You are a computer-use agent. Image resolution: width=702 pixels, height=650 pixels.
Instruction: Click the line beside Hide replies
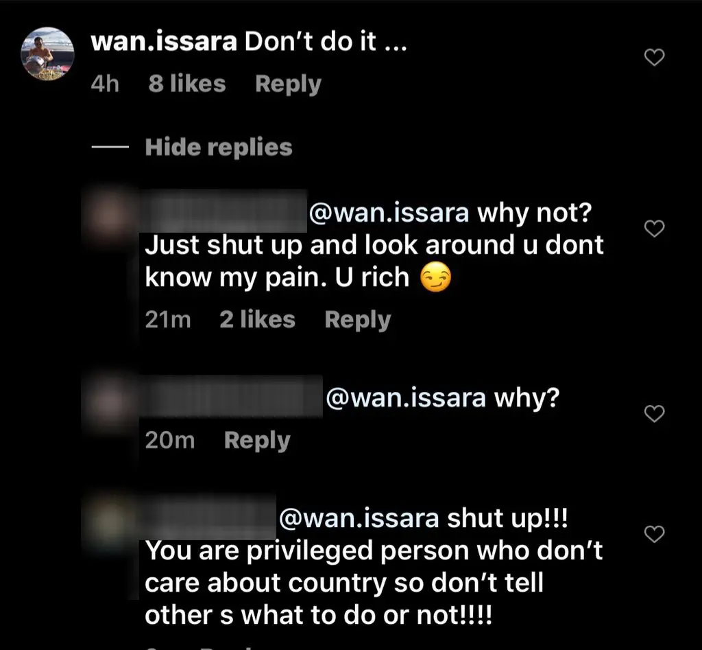pos(110,147)
